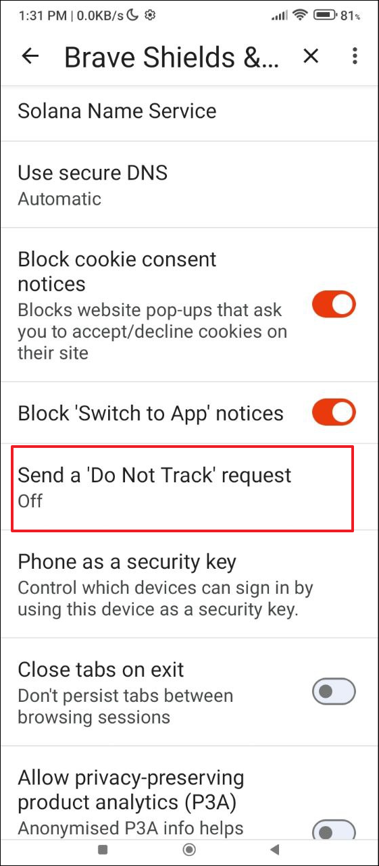Viewport: 379px width, 866px height.
Task: Tap the battery icon in status bar
Action: pyautogui.click(x=325, y=15)
